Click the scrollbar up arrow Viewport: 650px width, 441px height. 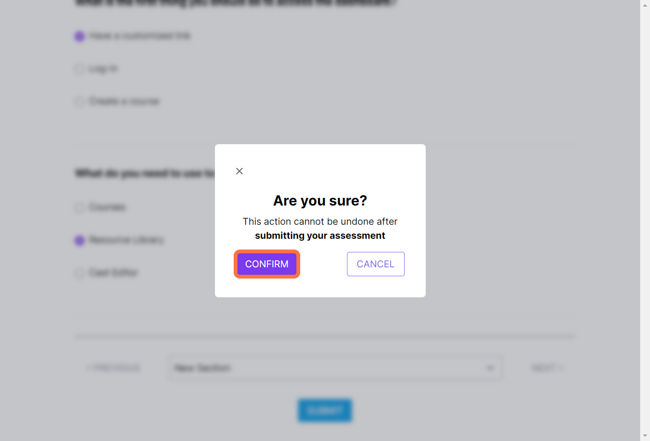coord(645,4)
